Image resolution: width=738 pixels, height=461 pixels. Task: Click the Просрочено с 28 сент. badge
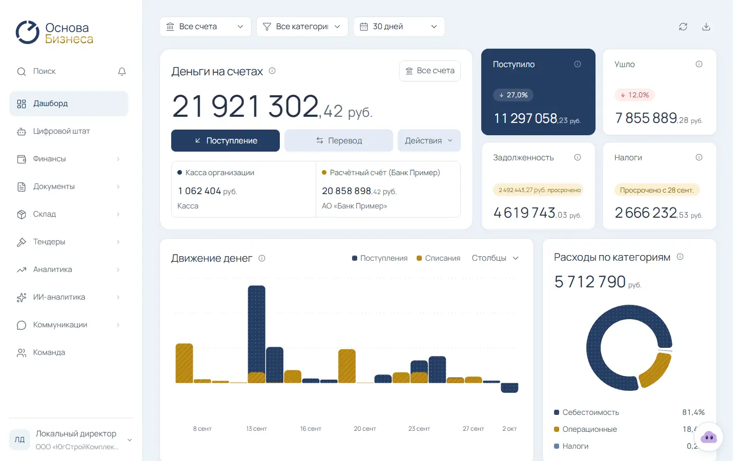(x=657, y=190)
